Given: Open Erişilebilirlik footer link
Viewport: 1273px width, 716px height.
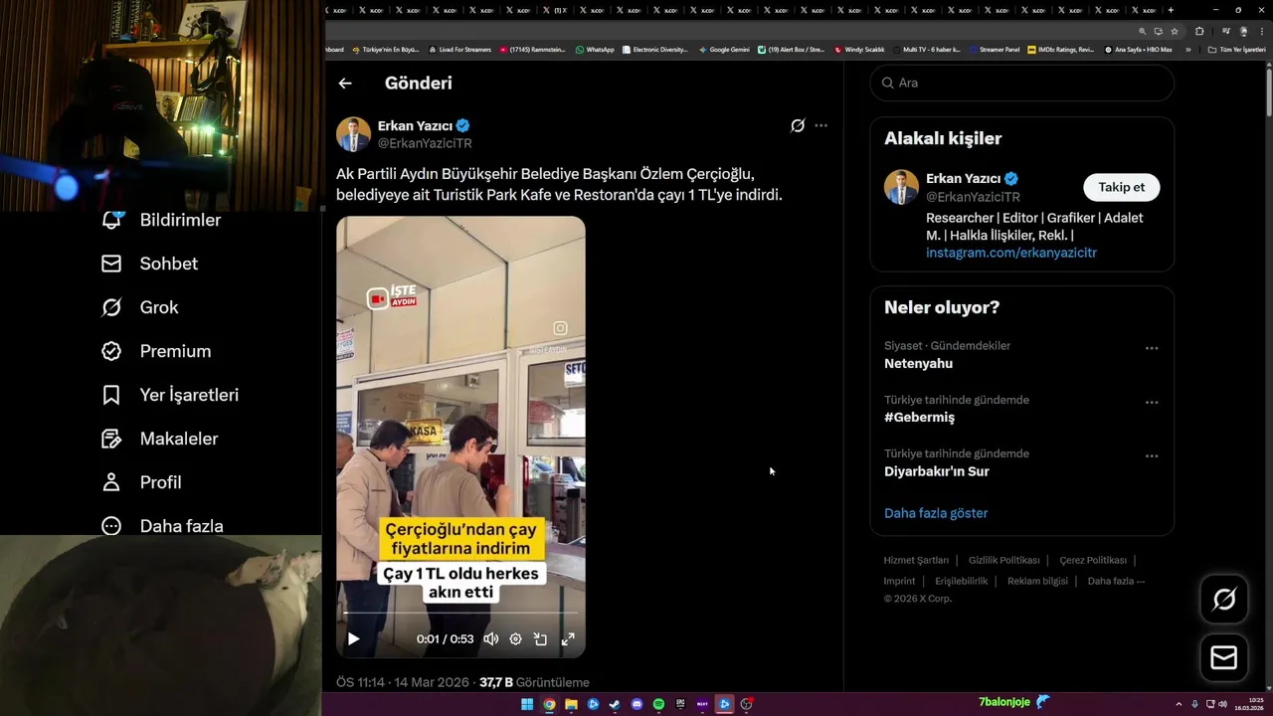Looking at the screenshot, I should (961, 581).
